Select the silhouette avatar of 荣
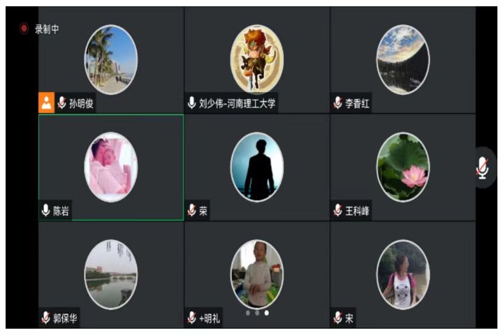Screen dimensions: 503x335 pyautogui.click(x=257, y=167)
